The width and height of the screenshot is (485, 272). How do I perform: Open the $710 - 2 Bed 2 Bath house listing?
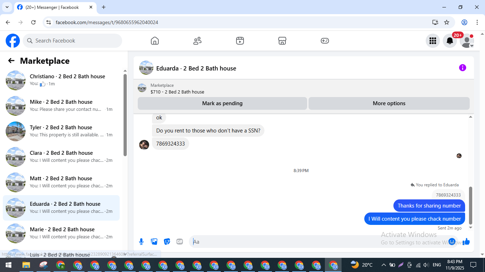point(177,92)
